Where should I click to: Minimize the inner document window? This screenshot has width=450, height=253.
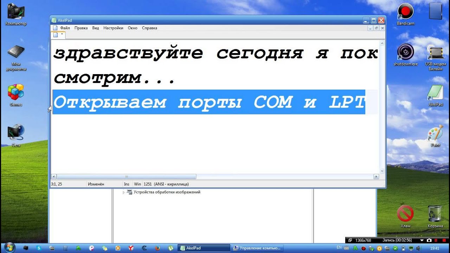(x=370, y=28)
